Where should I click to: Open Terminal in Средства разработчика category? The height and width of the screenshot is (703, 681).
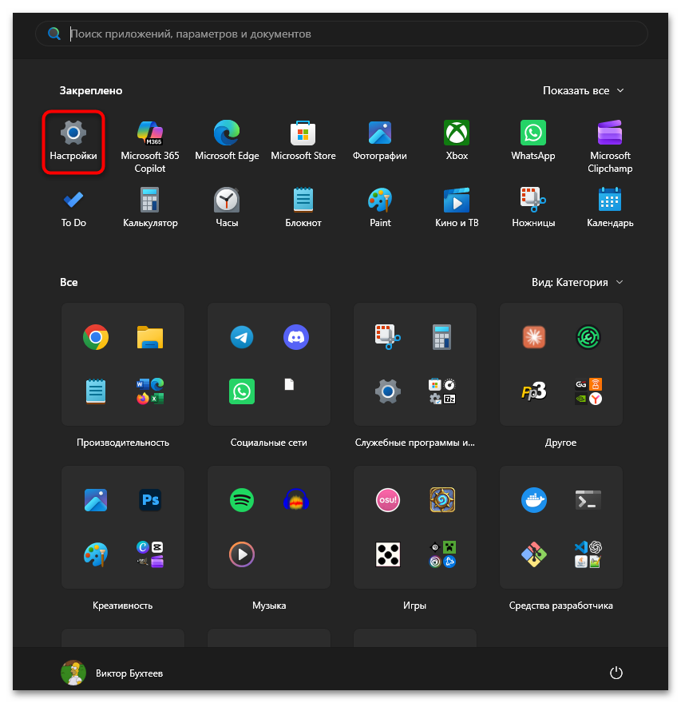pyautogui.click(x=588, y=500)
